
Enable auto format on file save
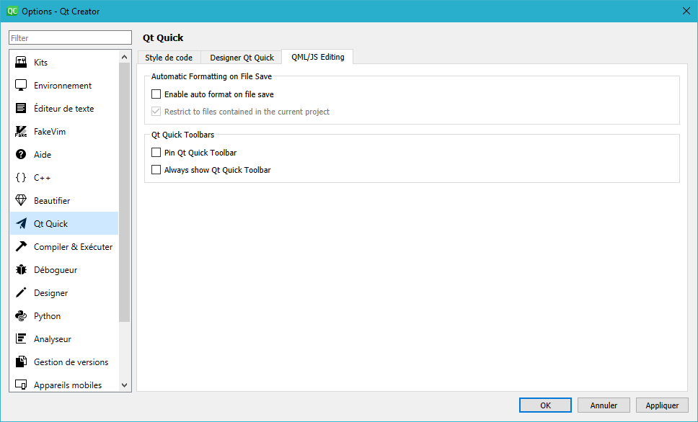tap(156, 94)
